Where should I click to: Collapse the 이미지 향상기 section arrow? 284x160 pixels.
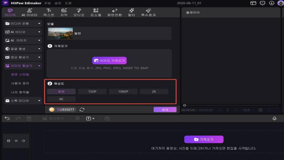(x=39, y=66)
